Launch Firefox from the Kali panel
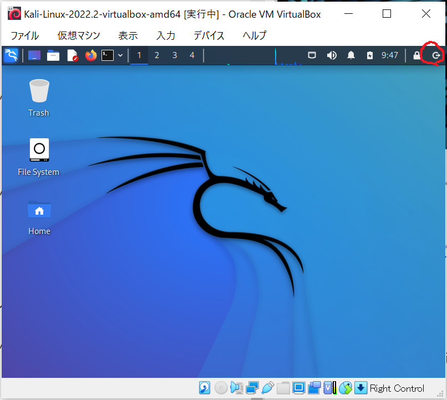 tap(91, 55)
